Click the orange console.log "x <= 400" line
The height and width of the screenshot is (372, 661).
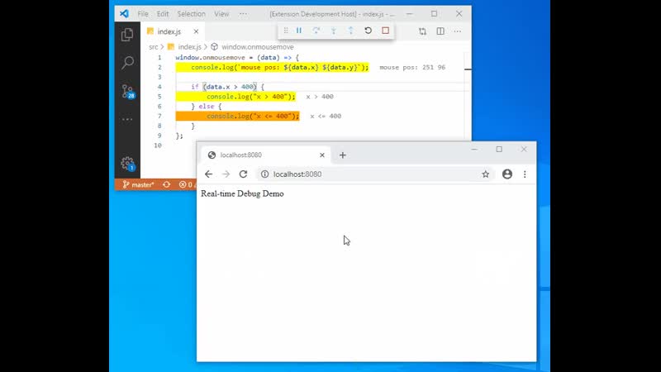tap(237, 116)
